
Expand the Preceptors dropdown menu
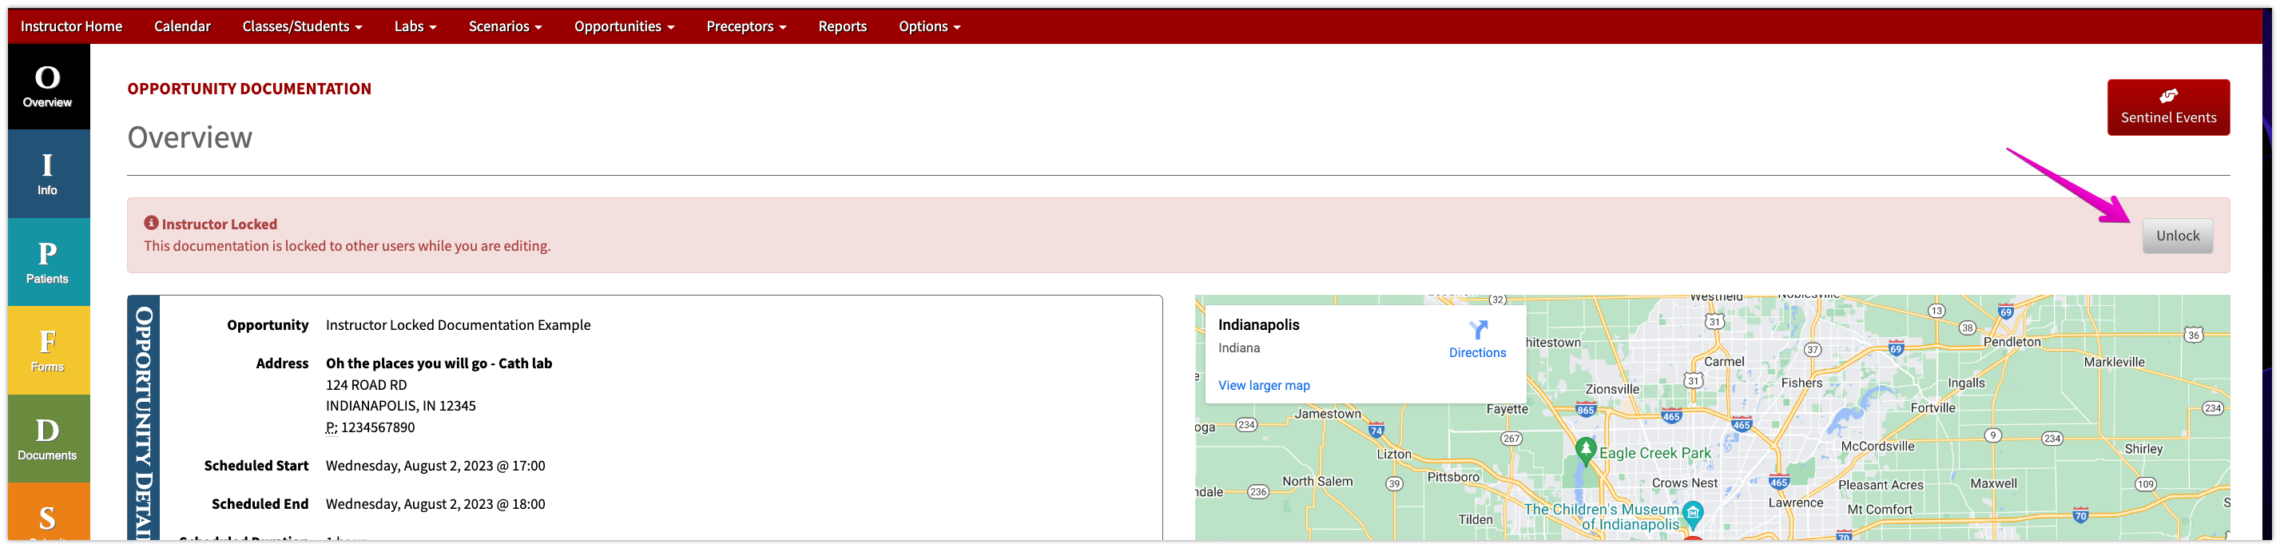click(x=746, y=26)
